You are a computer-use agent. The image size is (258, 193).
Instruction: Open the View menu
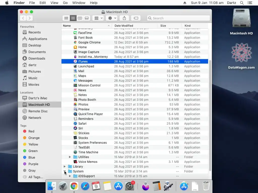(54, 3)
